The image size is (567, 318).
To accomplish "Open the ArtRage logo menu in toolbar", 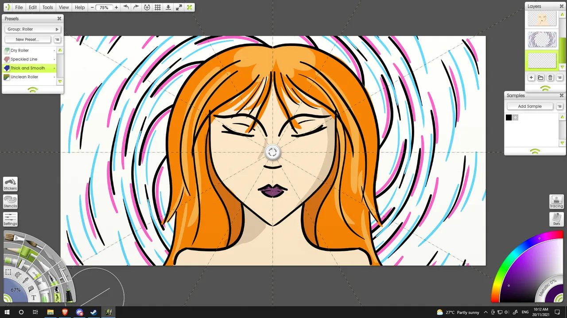I will point(8,8).
